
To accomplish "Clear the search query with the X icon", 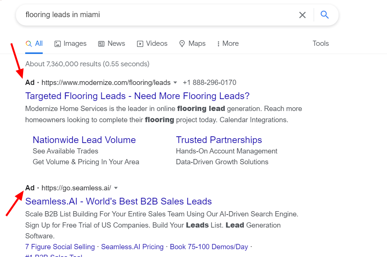I will coord(302,15).
